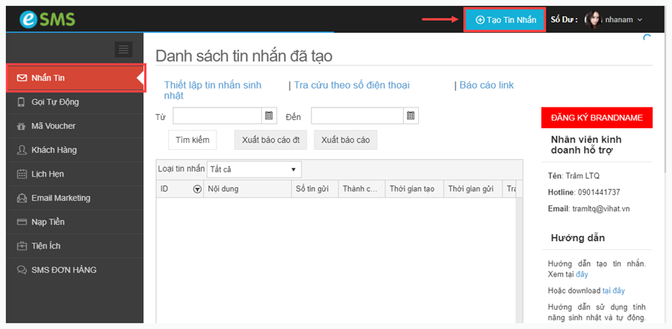Sort by the Số tin gửi column header
672x329 pixels.
(315, 189)
